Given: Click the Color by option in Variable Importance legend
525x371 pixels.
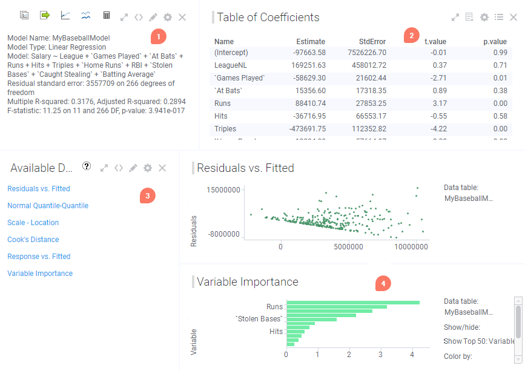Looking at the screenshot, I should click(x=458, y=356).
